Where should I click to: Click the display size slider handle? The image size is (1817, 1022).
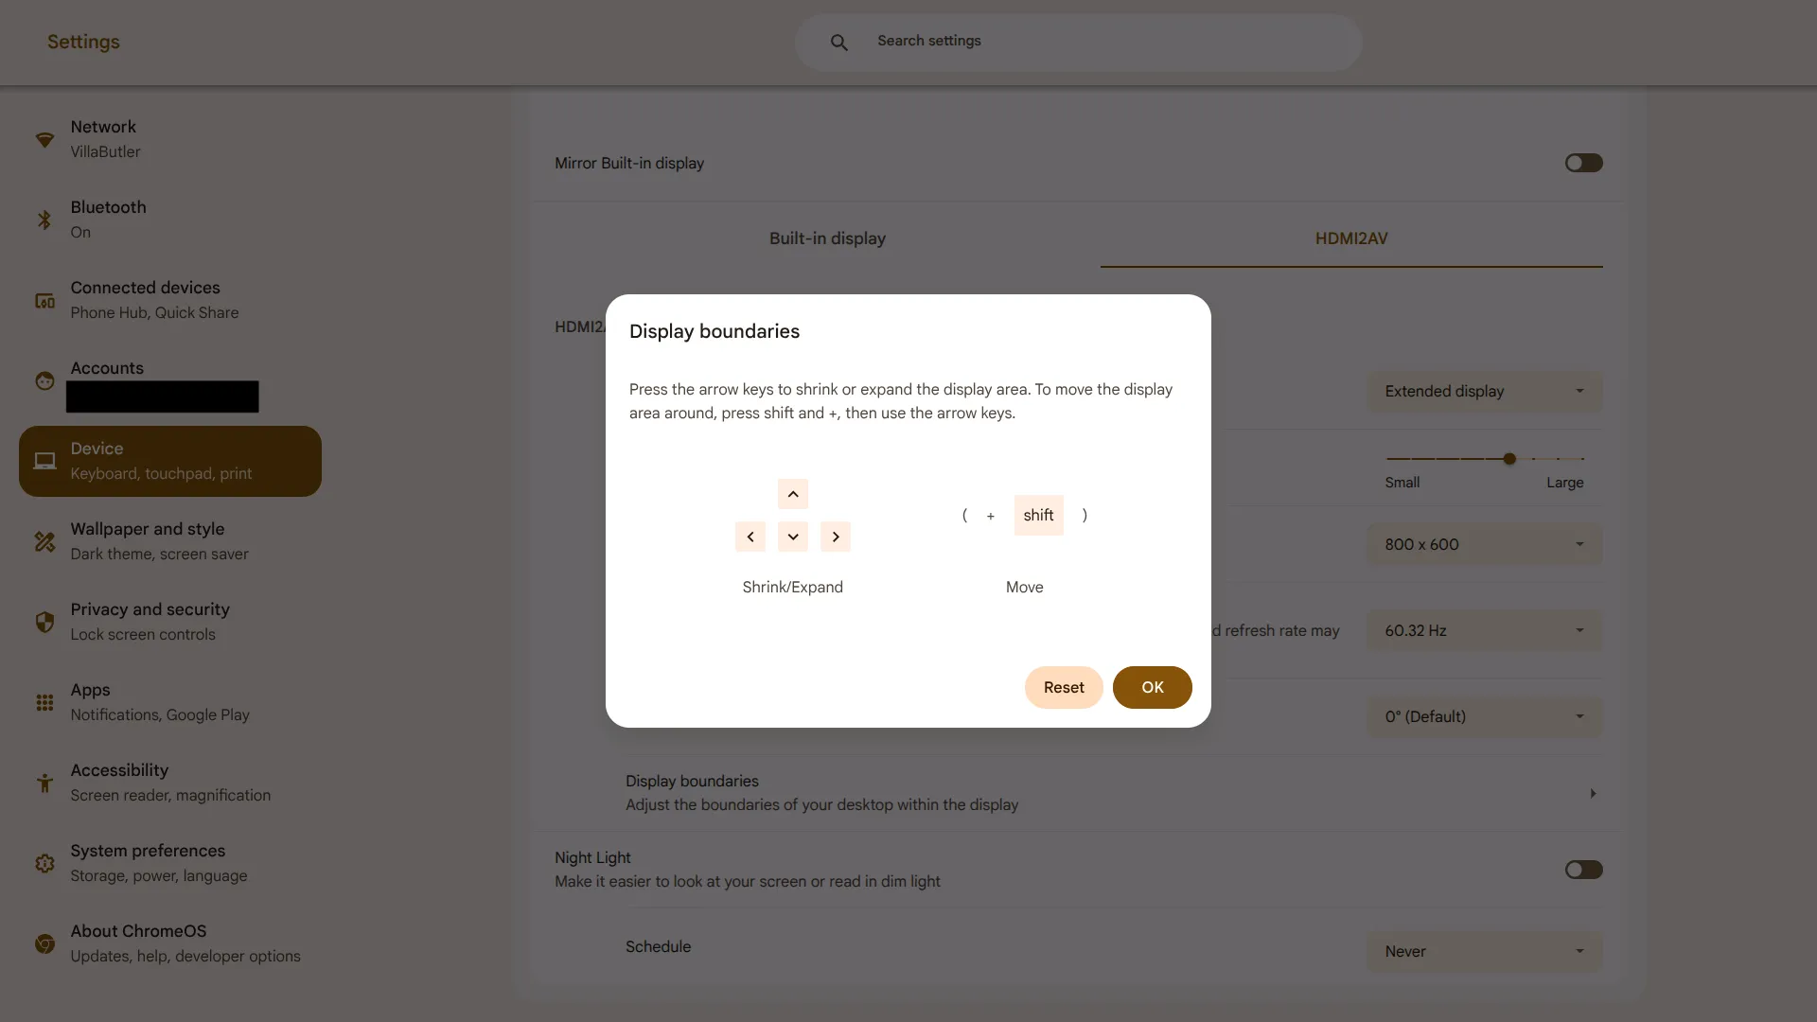coord(1509,459)
